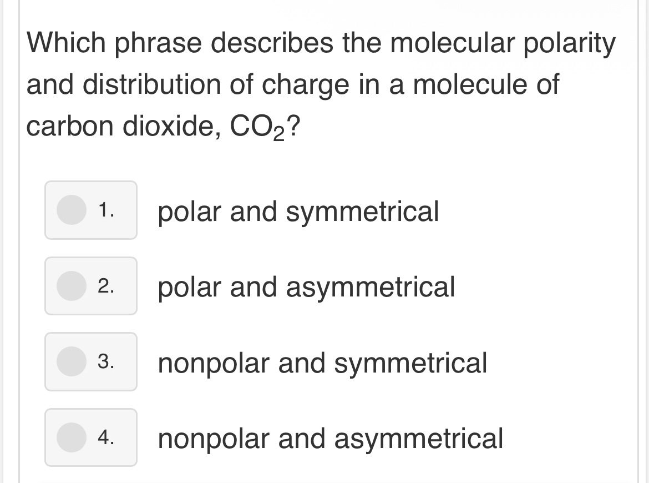Click the option box containing '1.'

90,210
